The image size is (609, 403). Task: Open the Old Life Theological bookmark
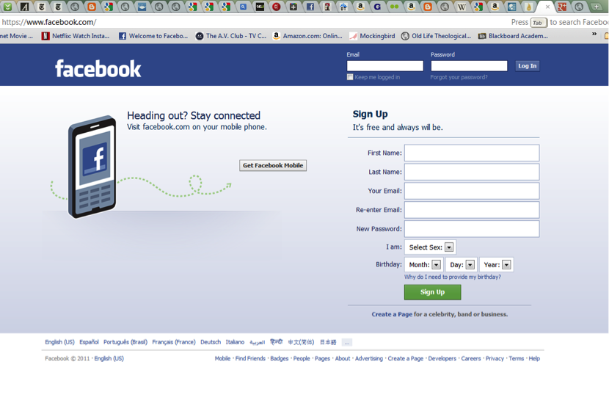436,36
